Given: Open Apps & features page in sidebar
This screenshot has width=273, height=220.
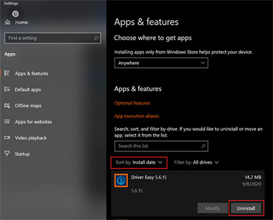Looking at the screenshot, I should click(32, 73).
